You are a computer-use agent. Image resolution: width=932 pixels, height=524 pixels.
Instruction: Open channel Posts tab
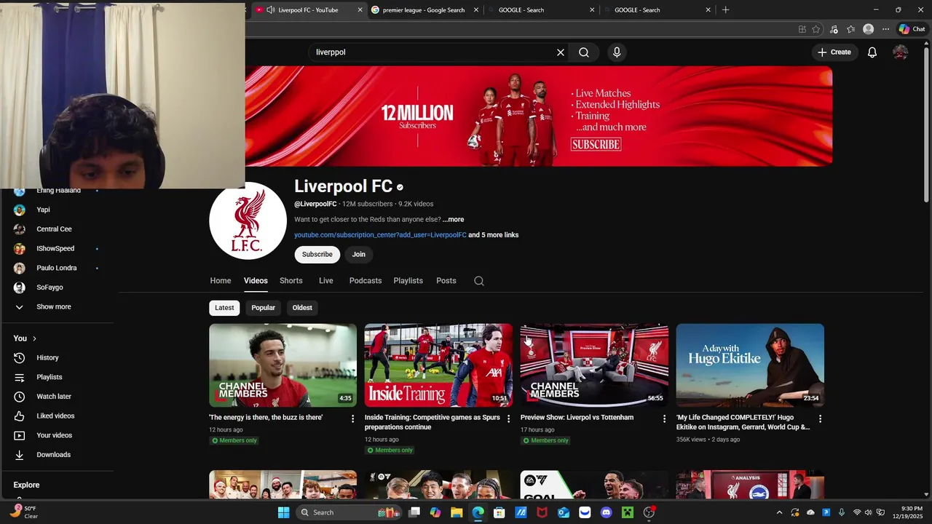(x=446, y=281)
